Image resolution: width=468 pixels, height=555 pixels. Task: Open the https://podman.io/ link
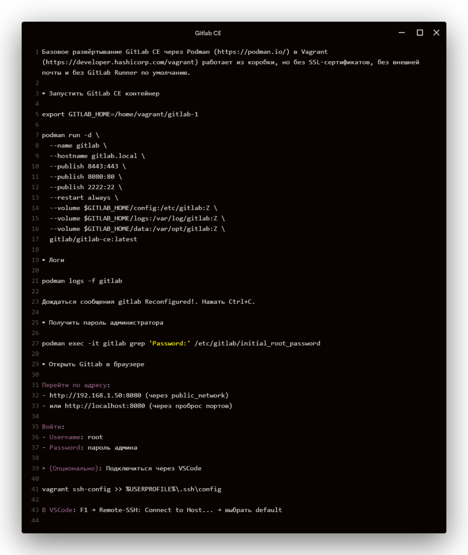tap(252, 52)
